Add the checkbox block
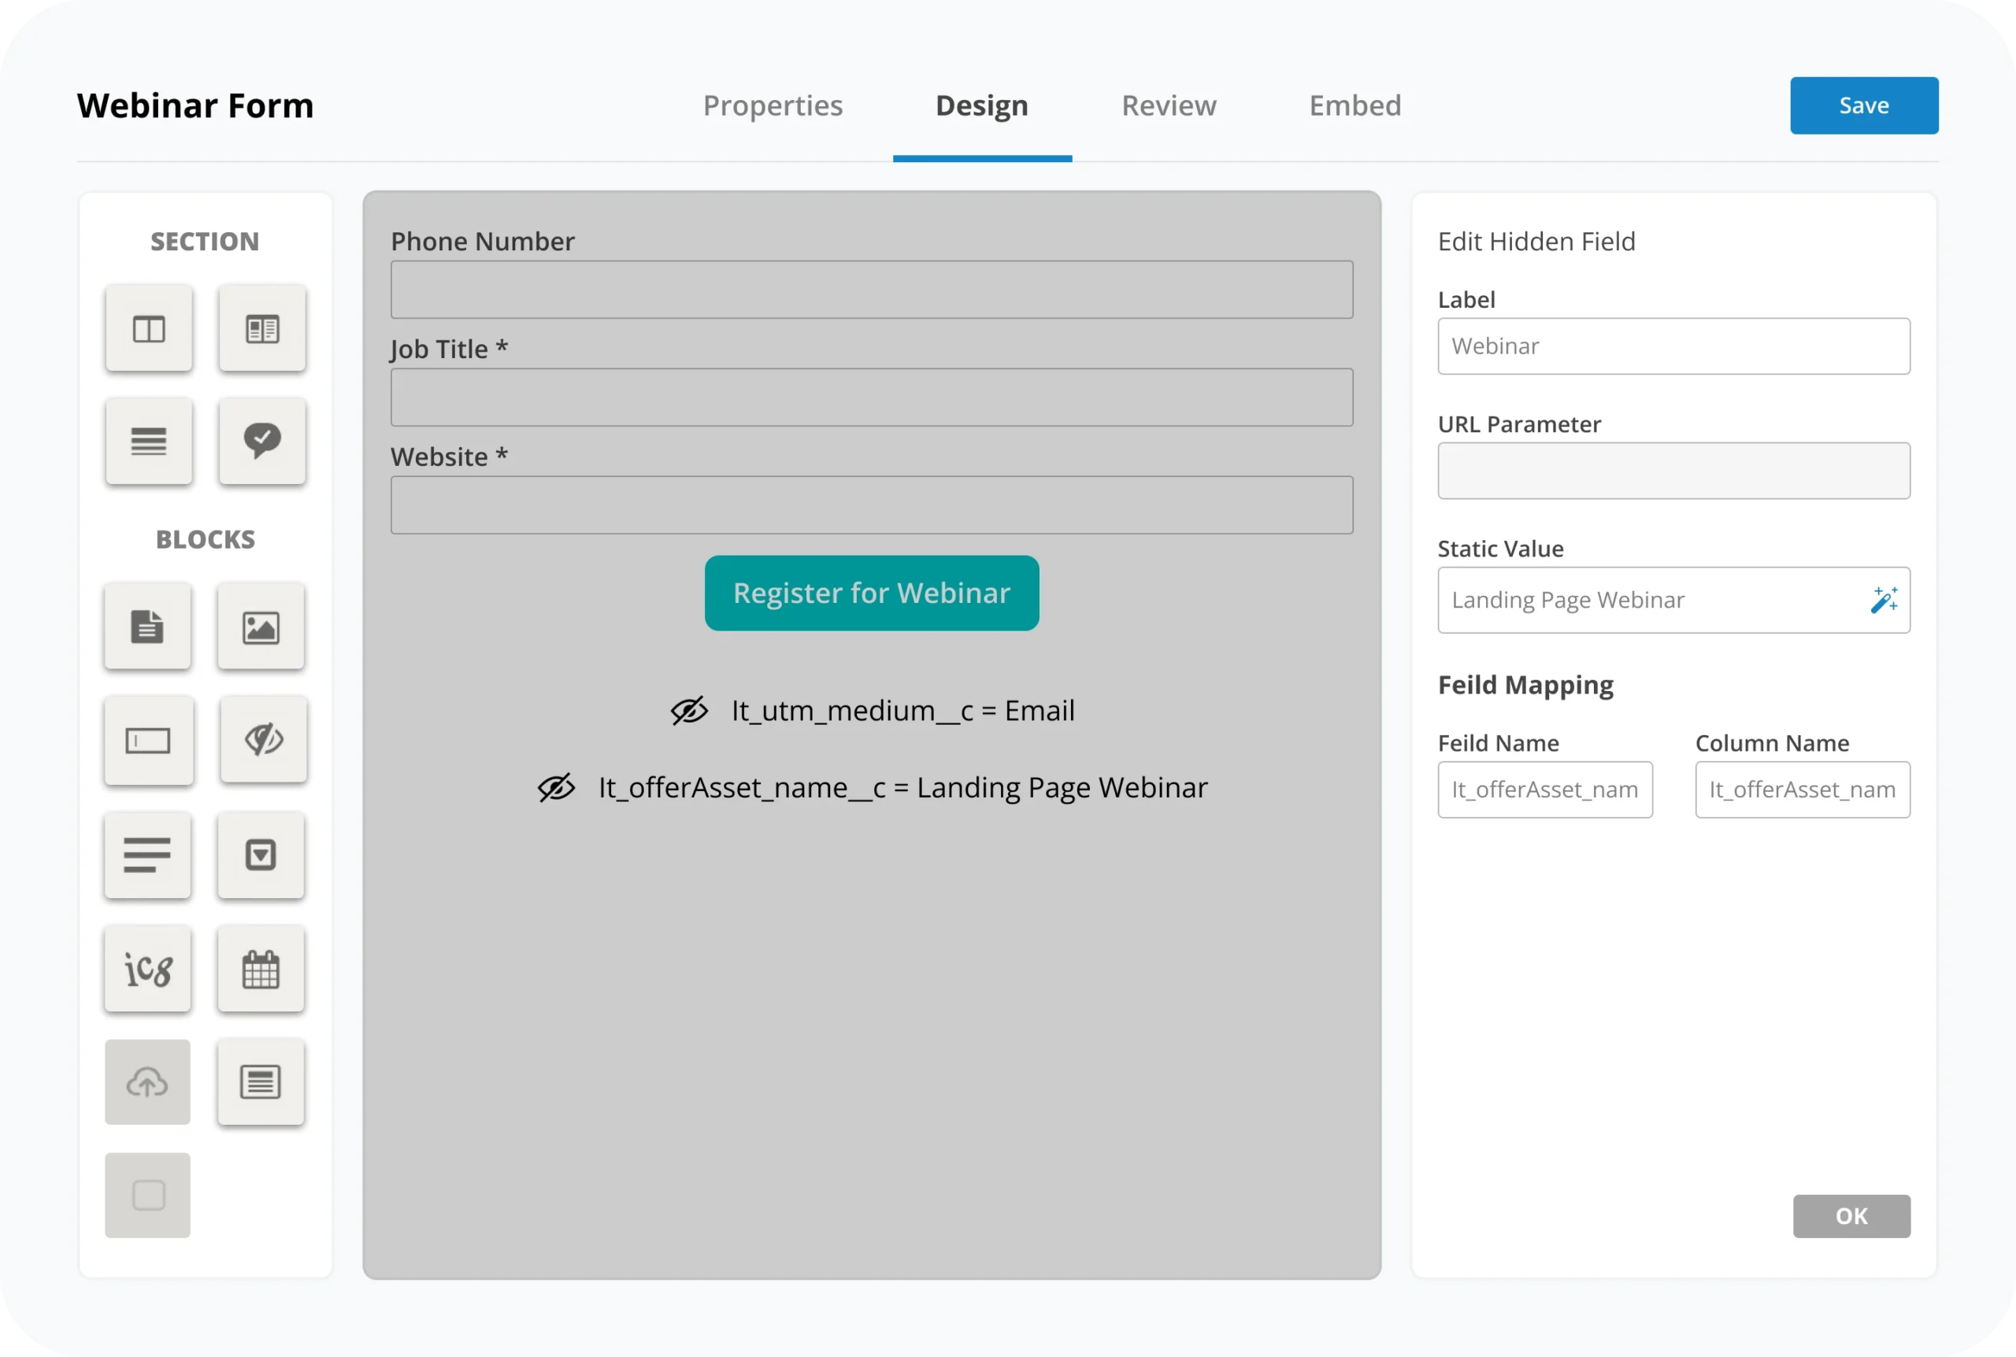This screenshot has width=2016, height=1357. [148, 1195]
